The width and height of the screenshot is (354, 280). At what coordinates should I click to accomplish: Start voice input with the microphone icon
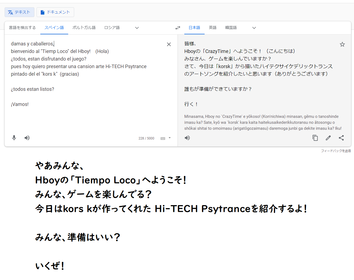(x=14, y=138)
